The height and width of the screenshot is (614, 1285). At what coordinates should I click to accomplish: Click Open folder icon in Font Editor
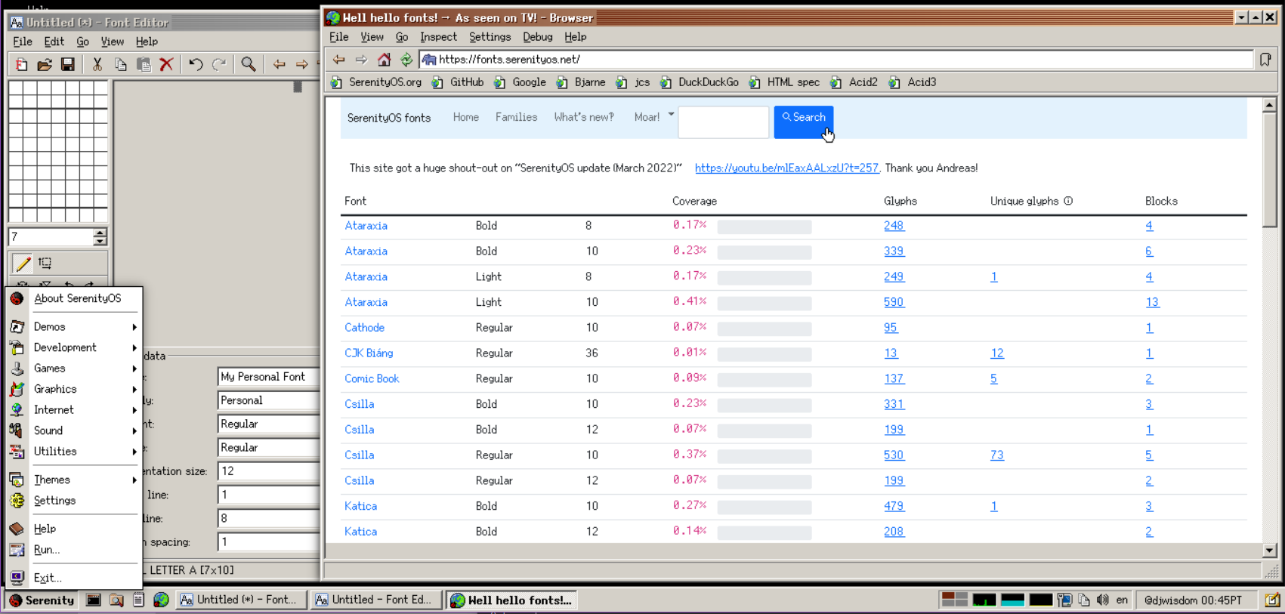point(45,64)
